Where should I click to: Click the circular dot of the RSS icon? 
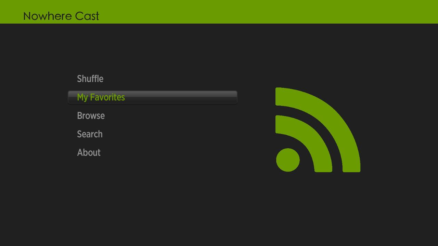coord(288,160)
